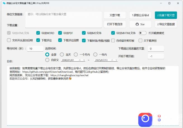Click the 文章下载 button
Screen dimensions: 183x128
coord(115,15)
